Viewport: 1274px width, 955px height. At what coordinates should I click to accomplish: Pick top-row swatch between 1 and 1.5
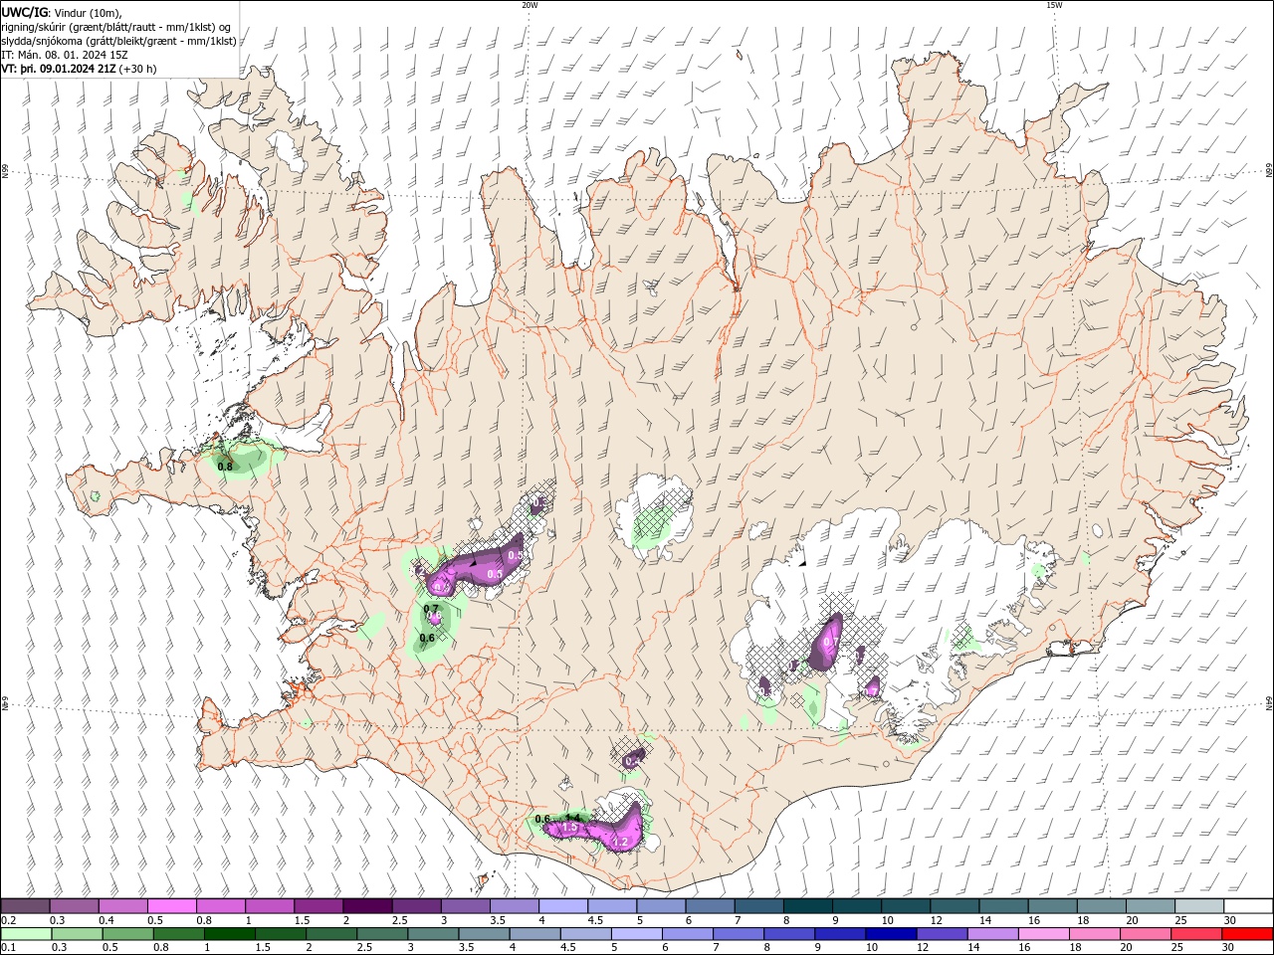pos(270,906)
